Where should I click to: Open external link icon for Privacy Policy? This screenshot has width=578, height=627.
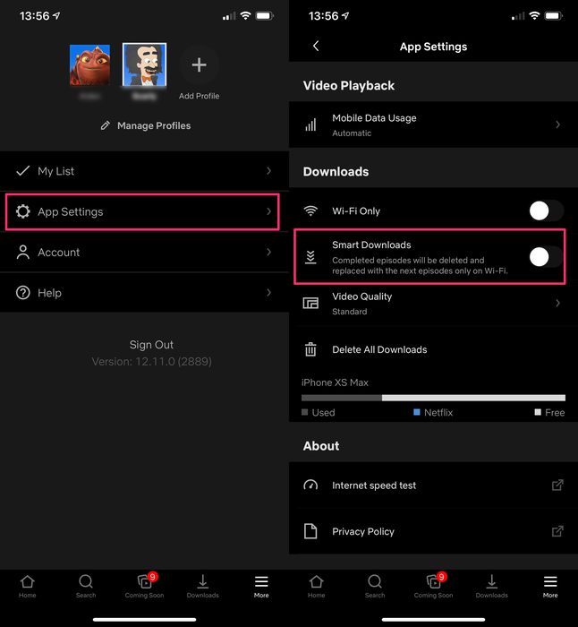click(x=557, y=531)
